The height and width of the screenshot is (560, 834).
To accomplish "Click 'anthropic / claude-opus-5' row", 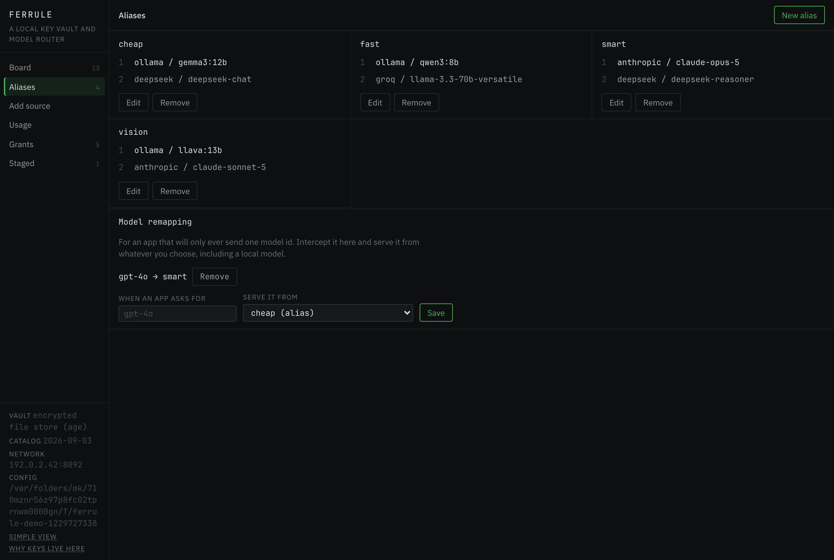I will [x=678, y=62].
